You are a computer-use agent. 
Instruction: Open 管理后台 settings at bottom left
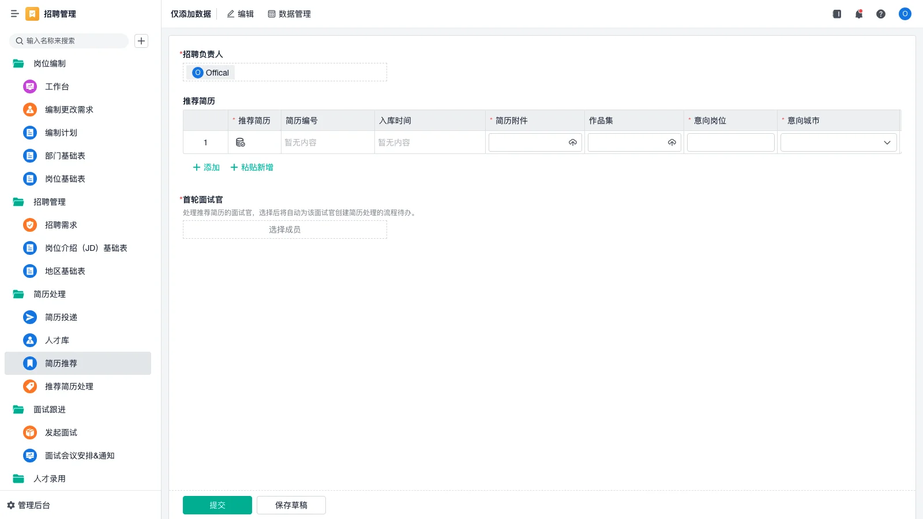[33, 505]
